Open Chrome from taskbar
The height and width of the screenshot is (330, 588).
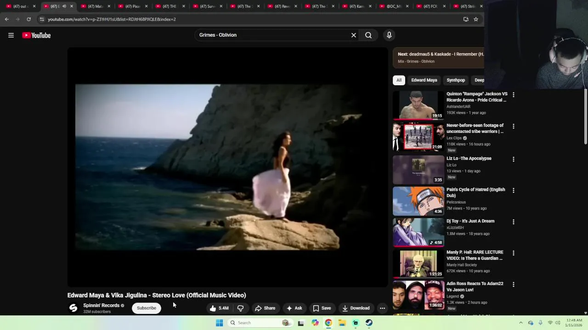point(328,323)
